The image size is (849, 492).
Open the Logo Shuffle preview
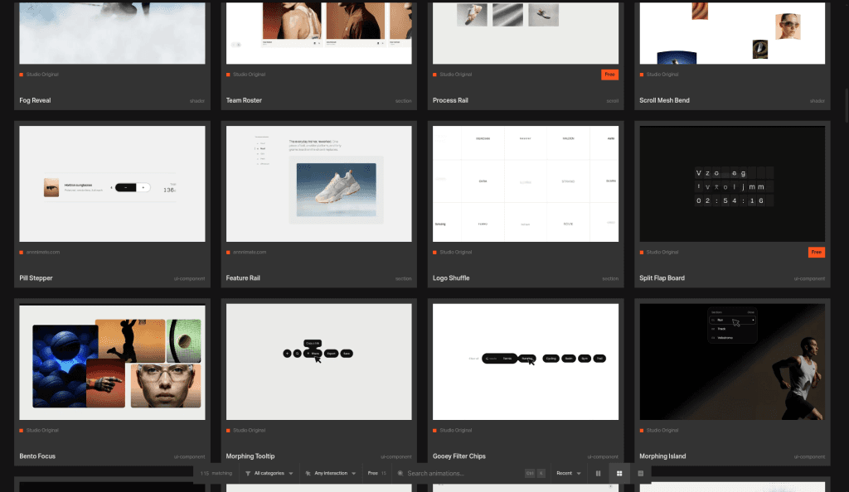(x=526, y=184)
